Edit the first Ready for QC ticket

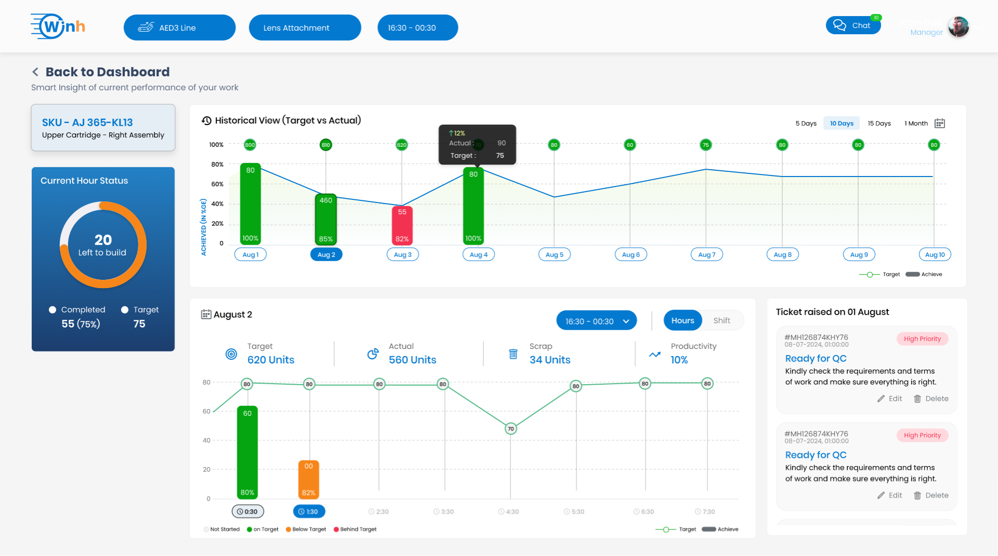[x=889, y=398]
